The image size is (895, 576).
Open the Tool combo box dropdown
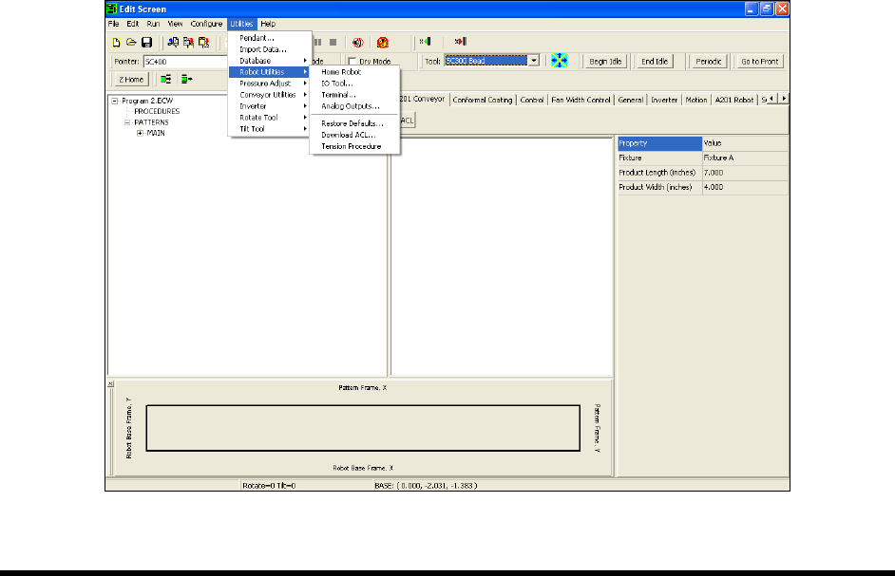click(x=534, y=61)
